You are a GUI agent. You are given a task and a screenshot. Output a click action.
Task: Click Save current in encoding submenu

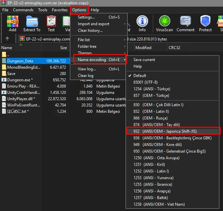click(172, 59)
